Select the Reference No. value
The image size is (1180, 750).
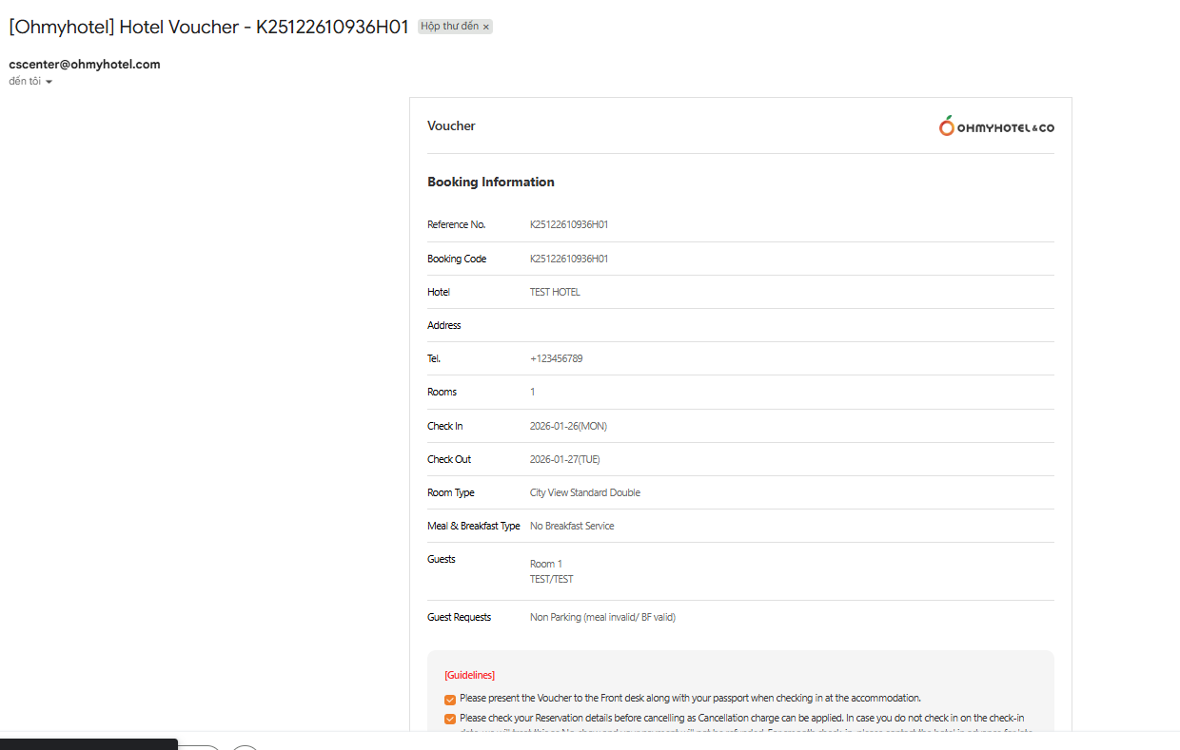click(x=569, y=224)
